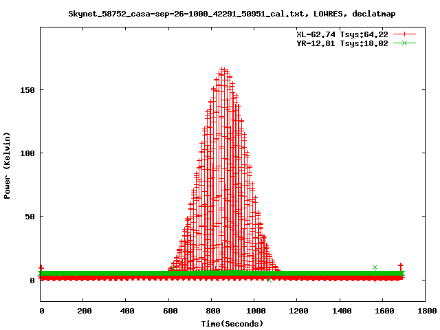This screenshot has width=440, height=330.
Task: Click the x-axis tick label 800
Action: [x=213, y=311]
